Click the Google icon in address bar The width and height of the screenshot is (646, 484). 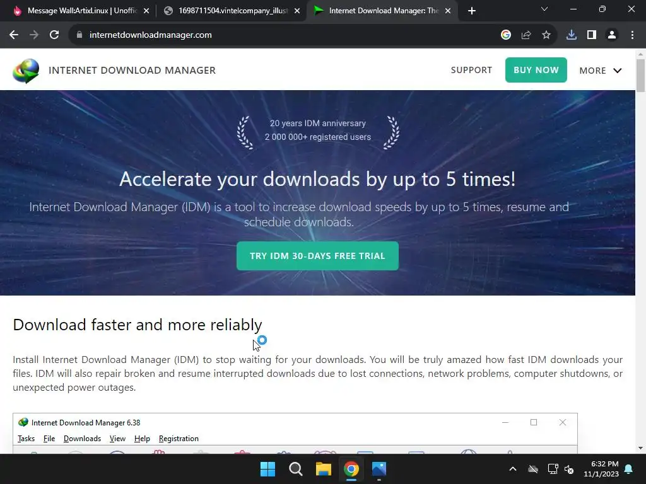click(x=506, y=35)
